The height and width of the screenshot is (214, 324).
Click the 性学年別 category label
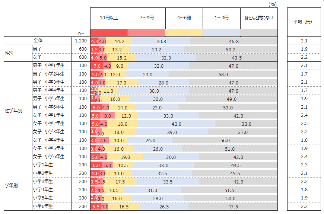(12, 111)
